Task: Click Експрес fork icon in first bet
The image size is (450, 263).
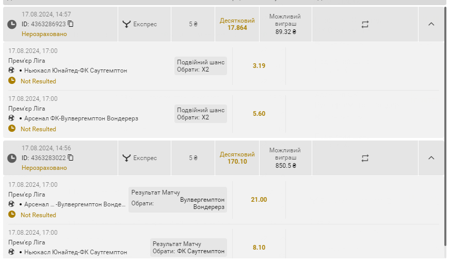Action: coord(126,24)
